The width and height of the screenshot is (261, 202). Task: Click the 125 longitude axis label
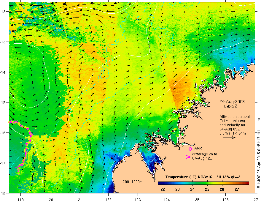[x=196, y=200]
